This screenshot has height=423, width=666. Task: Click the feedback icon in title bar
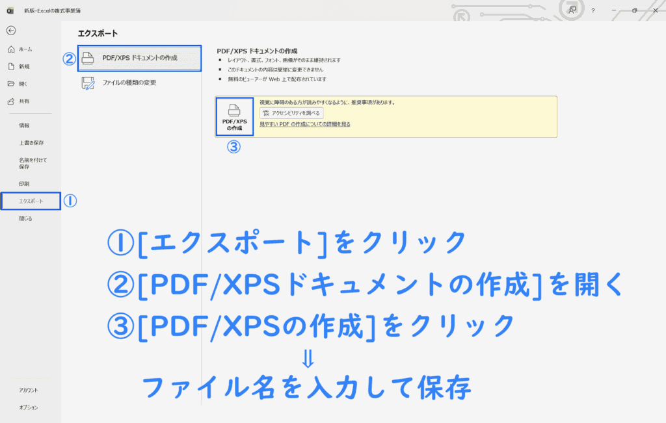[572, 10]
